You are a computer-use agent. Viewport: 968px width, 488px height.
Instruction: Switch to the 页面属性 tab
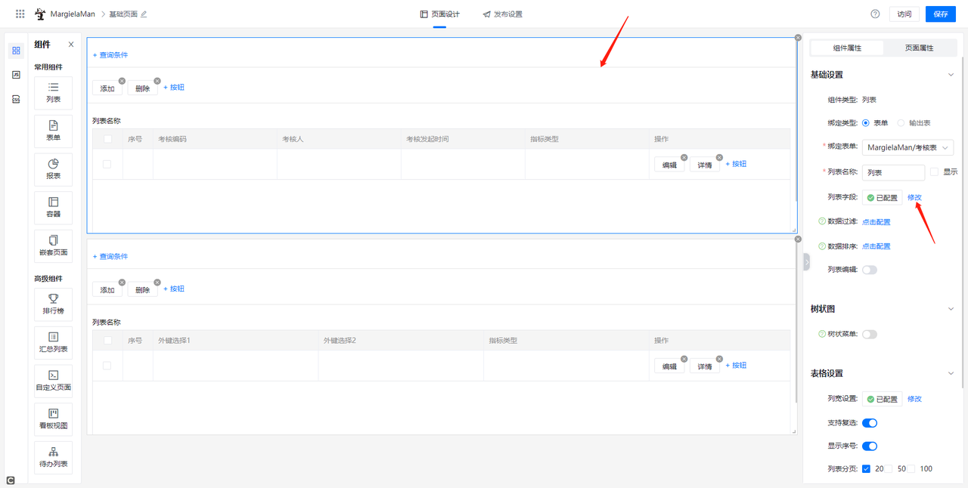pos(919,48)
